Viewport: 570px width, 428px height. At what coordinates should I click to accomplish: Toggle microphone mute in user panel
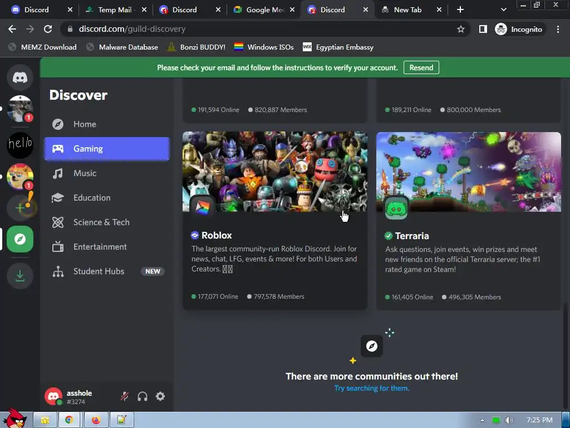125,396
